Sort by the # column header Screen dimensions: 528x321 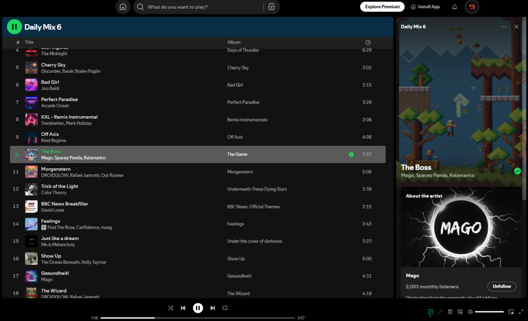coord(18,42)
